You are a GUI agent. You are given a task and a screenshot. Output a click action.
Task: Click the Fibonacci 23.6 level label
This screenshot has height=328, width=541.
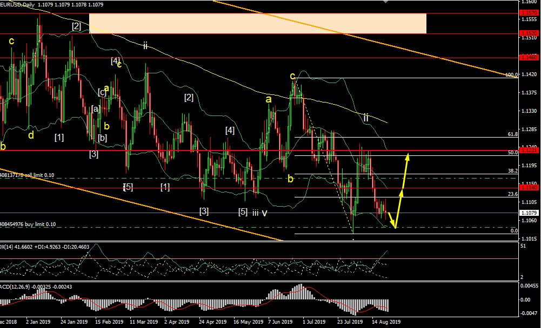tap(512, 194)
